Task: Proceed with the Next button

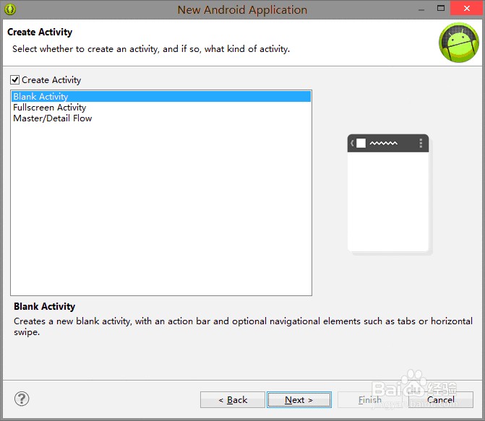Action: pyautogui.click(x=299, y=399)
